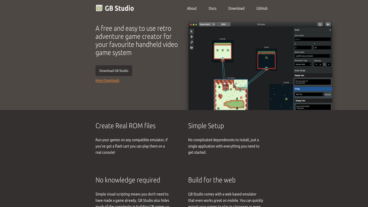Open the Sprite sheet dropdown

[x=313, y=56]
